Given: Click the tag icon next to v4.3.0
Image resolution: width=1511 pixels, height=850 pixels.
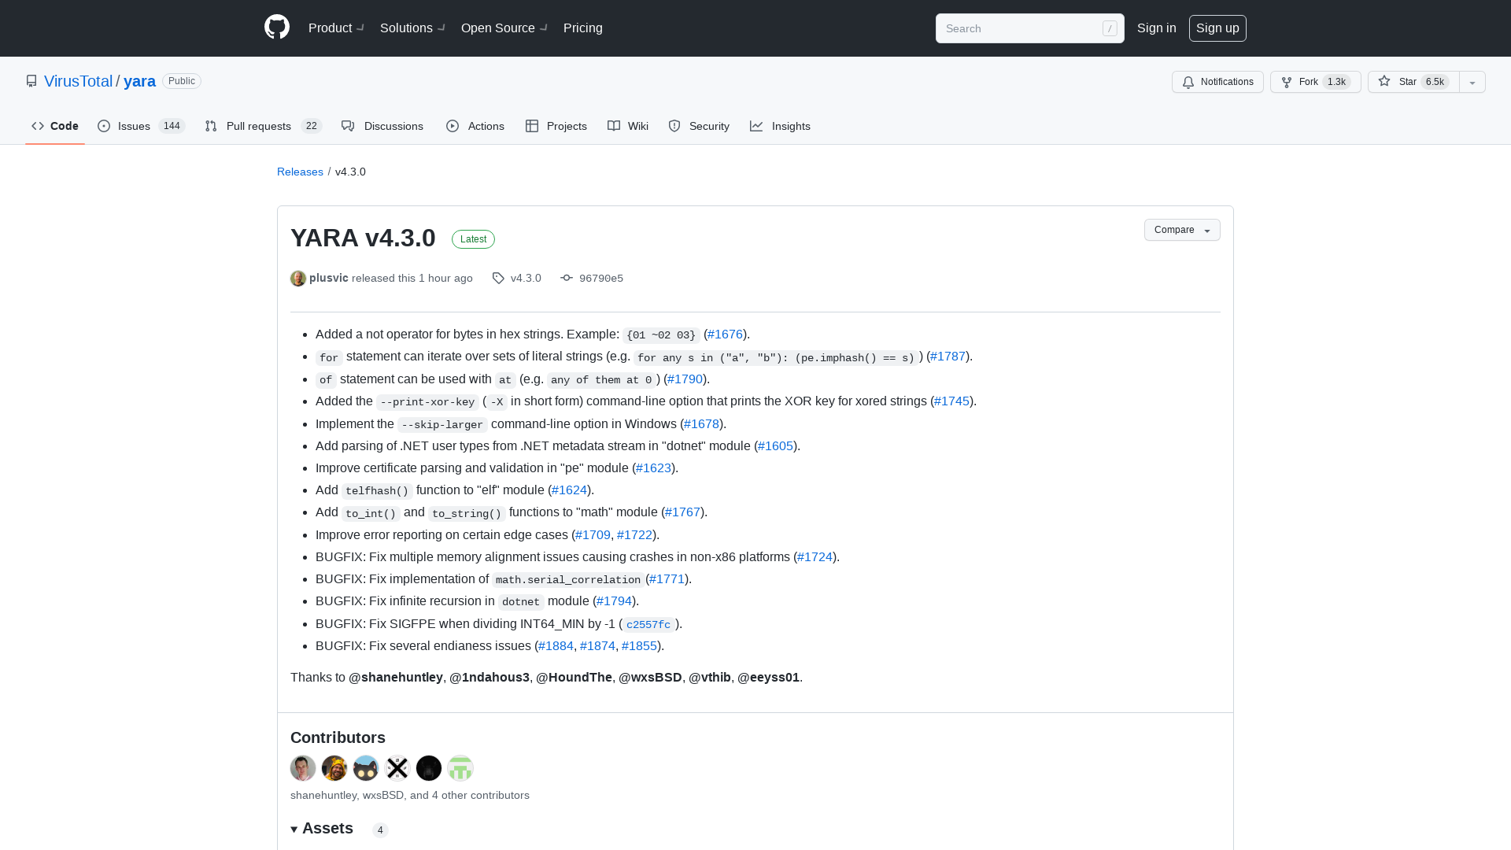Looking at the screenshot, I should point(498,279).
